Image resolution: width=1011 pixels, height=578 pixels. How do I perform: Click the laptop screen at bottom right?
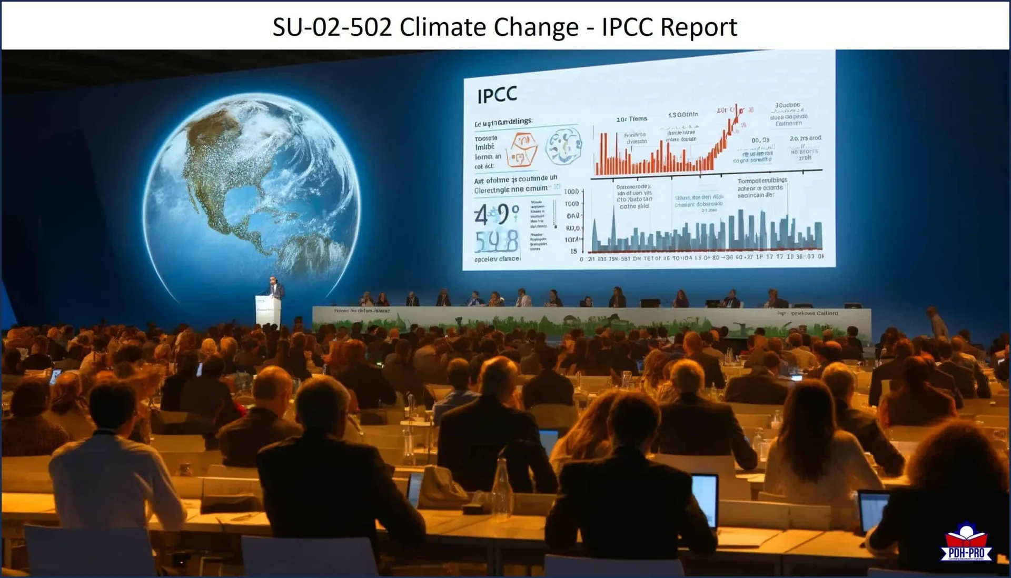point(873,510)
